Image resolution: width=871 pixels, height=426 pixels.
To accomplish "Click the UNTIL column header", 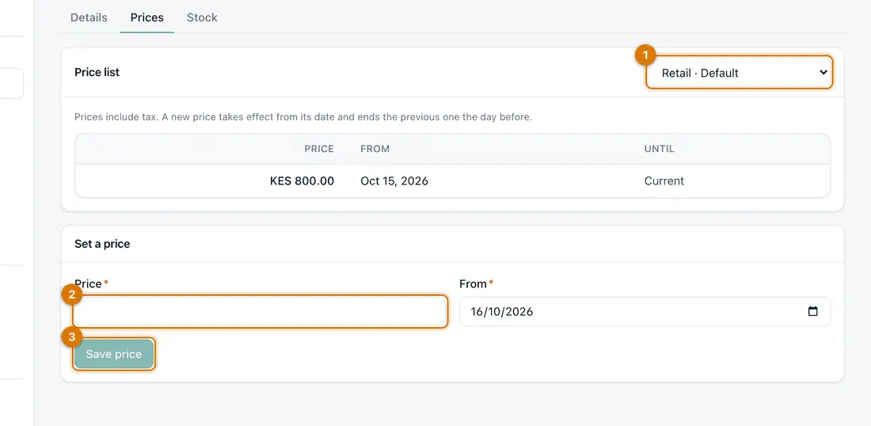I will click(x=660, y=149).
